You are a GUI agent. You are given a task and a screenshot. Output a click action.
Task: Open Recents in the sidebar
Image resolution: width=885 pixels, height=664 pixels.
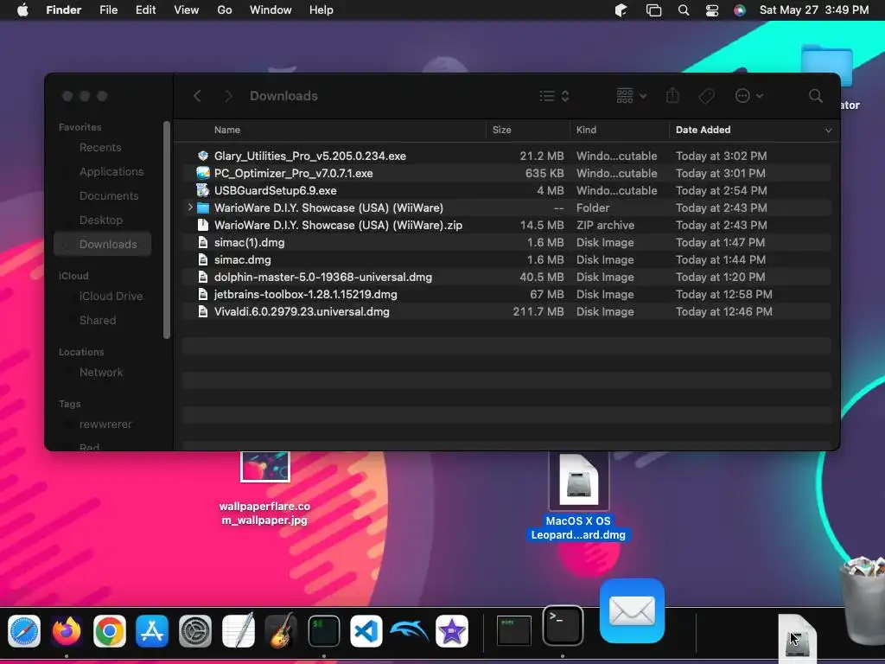tap(100, 147)
